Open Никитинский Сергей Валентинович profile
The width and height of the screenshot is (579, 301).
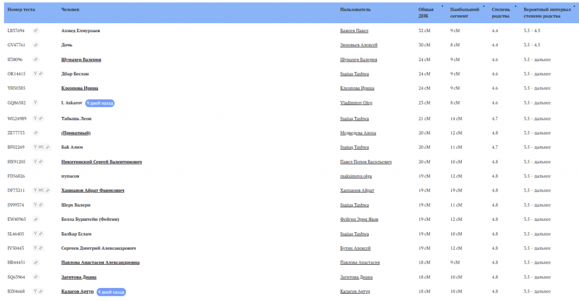[101, 162]
